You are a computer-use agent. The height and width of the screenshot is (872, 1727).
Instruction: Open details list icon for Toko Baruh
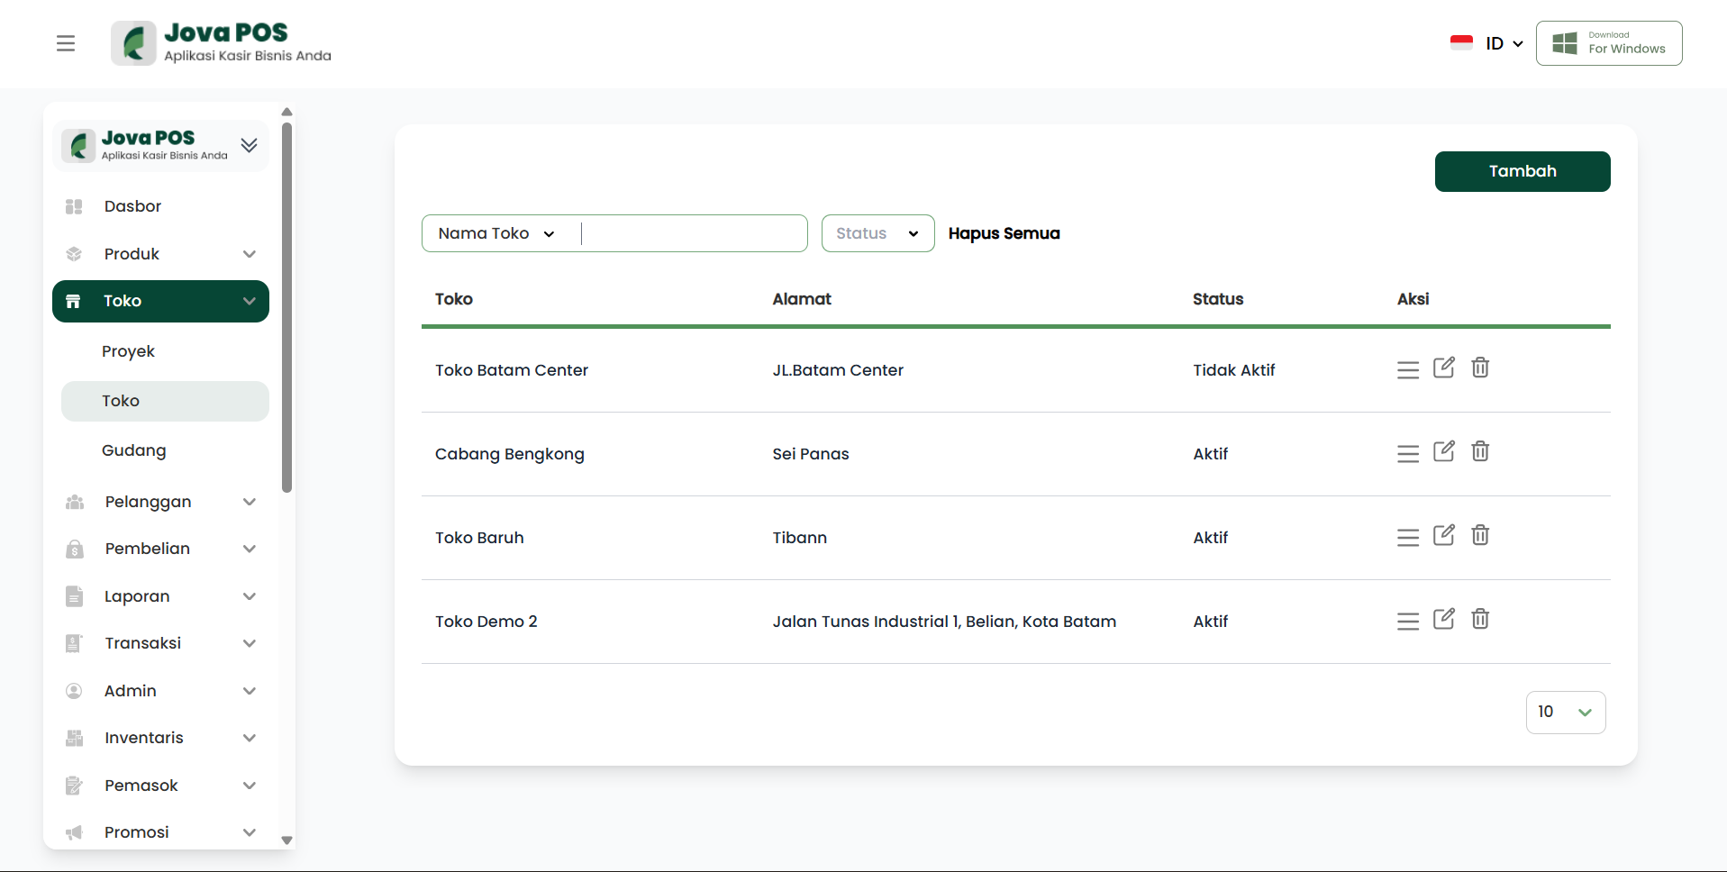1407,538
